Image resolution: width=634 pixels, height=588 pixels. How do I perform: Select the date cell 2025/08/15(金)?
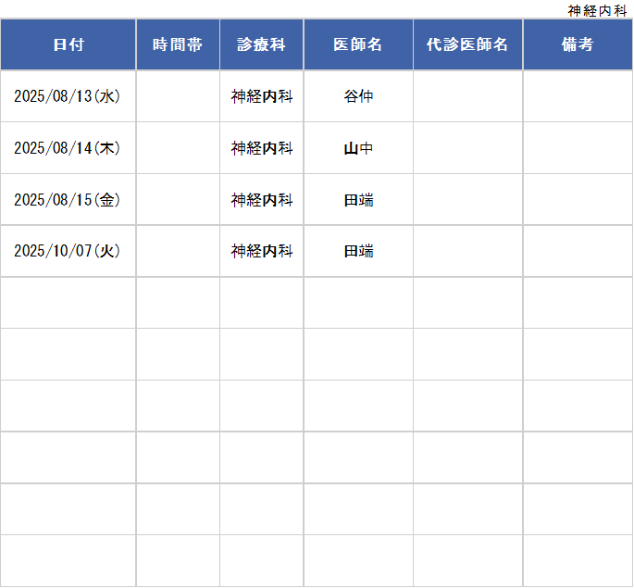click(68, 199)
